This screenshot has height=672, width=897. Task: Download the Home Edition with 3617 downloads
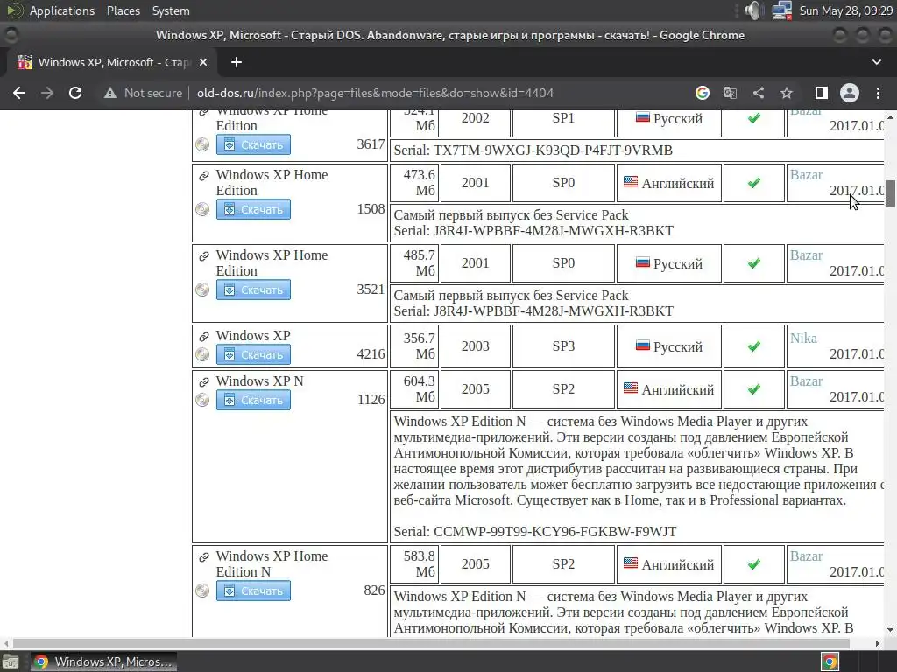pos(253,144)
